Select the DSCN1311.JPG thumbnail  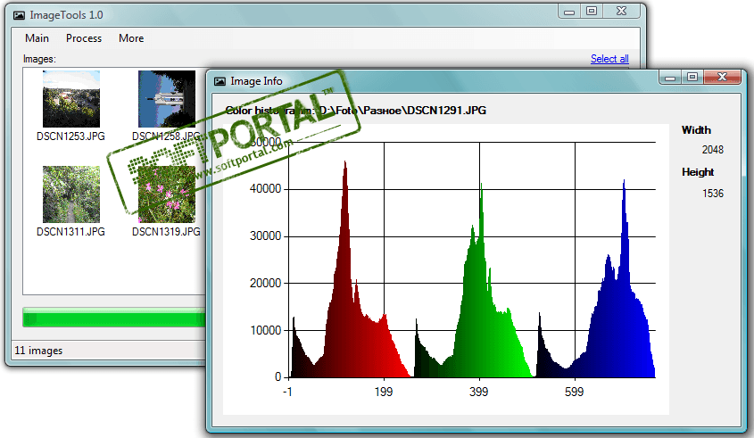71,194
